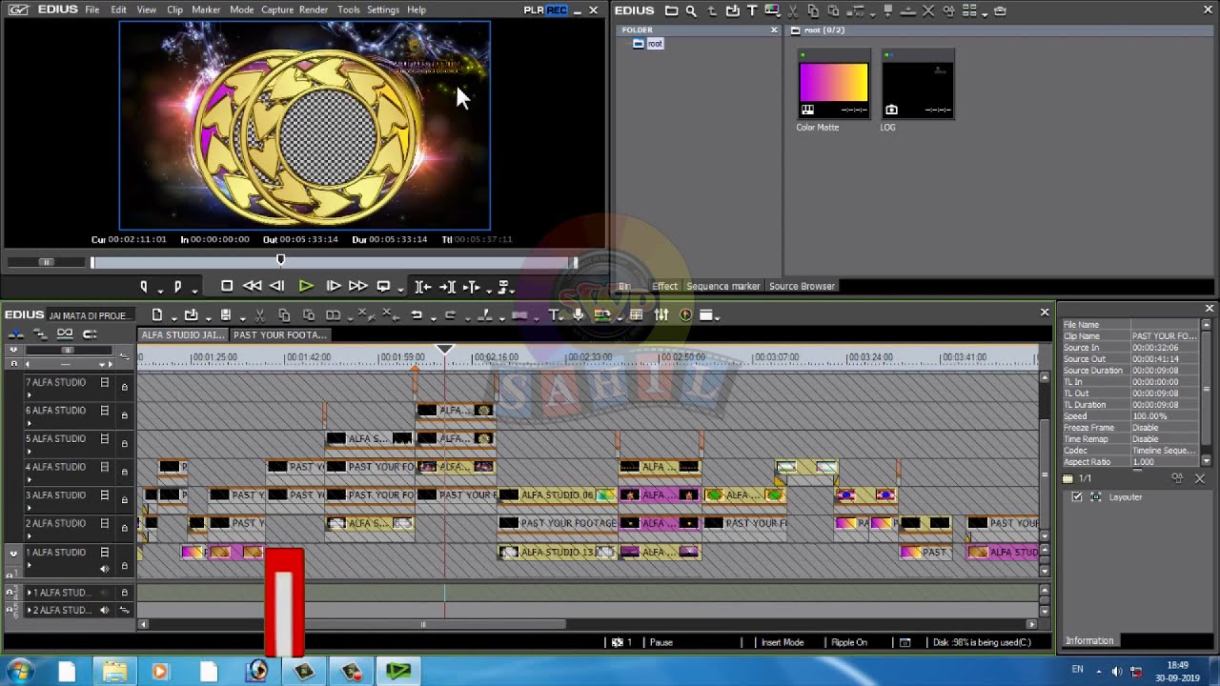Step to previous frame in the player

point(277,286)
